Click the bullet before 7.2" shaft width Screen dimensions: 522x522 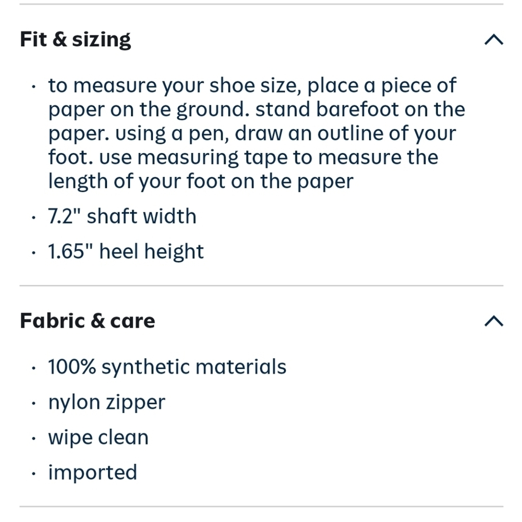point(33,217)
